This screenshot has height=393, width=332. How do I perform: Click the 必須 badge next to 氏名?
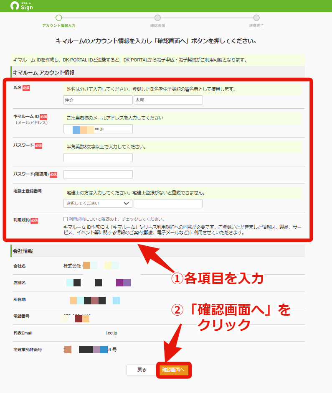click(26, 88)
